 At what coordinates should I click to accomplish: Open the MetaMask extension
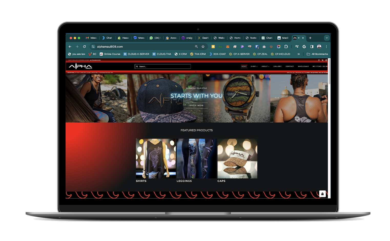coord(228,47)
